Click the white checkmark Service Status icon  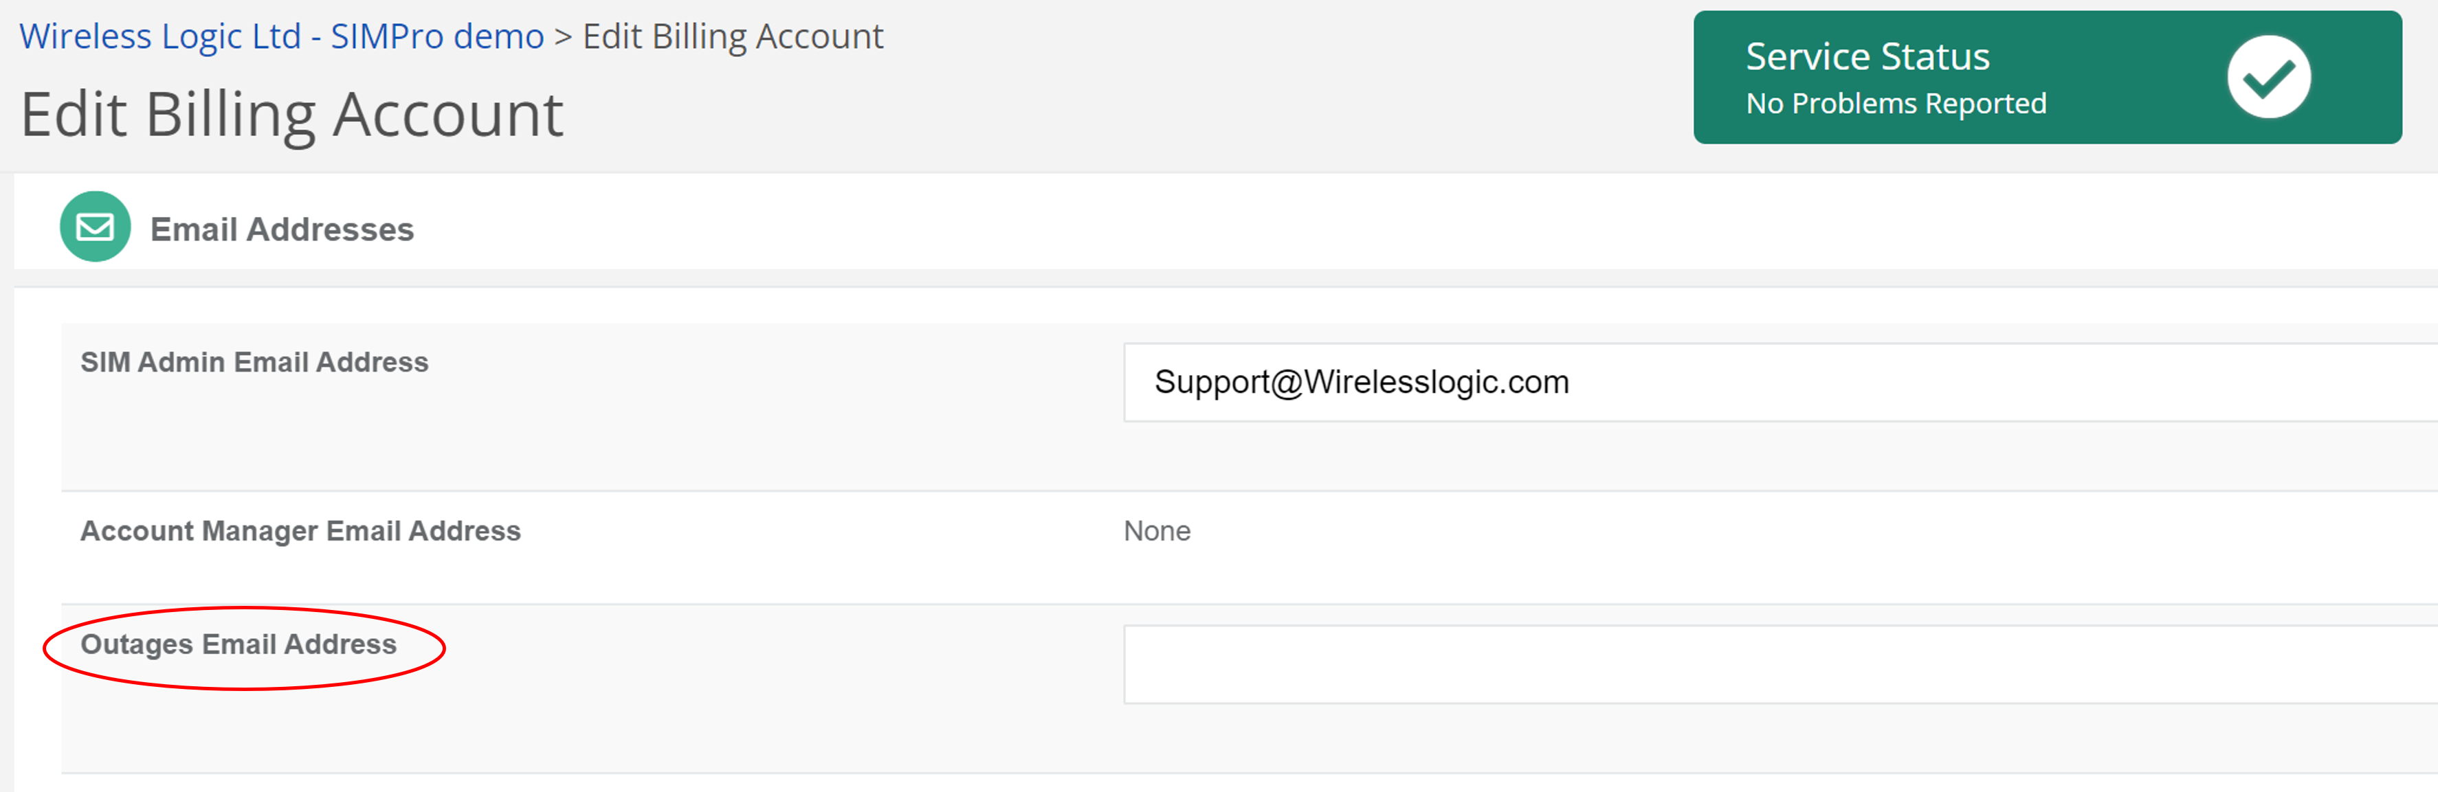[2268, 78]
